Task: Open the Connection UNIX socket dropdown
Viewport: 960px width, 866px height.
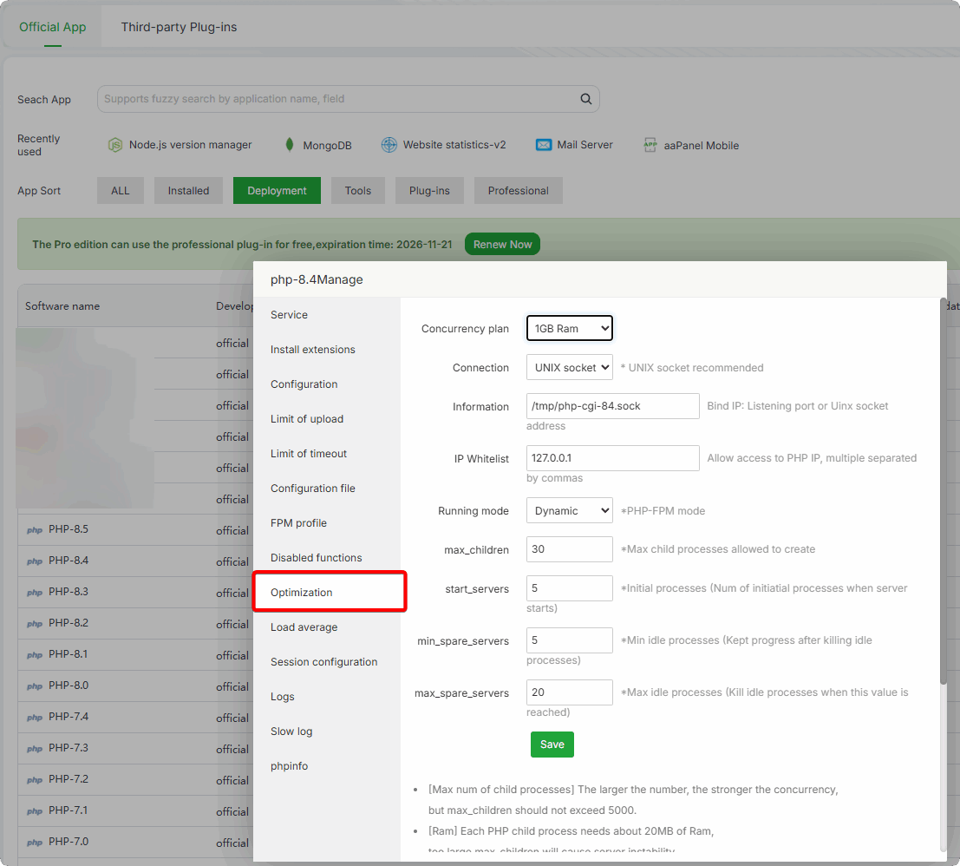Action: (x=569, y=368)
